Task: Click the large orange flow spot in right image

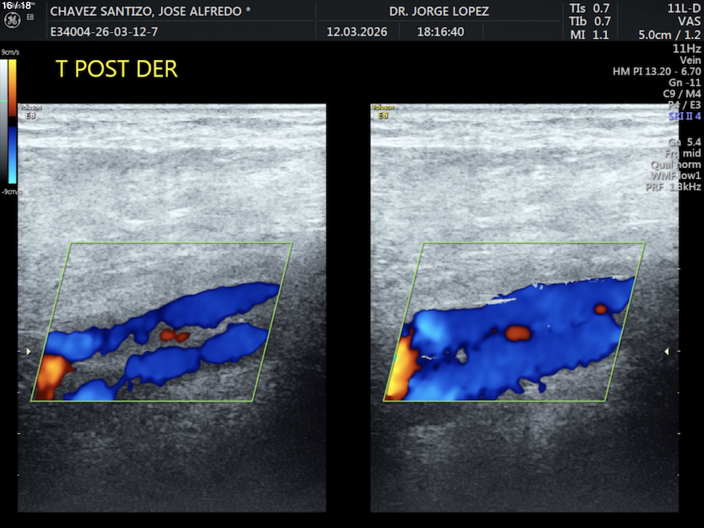Action: tap(518, 333)
